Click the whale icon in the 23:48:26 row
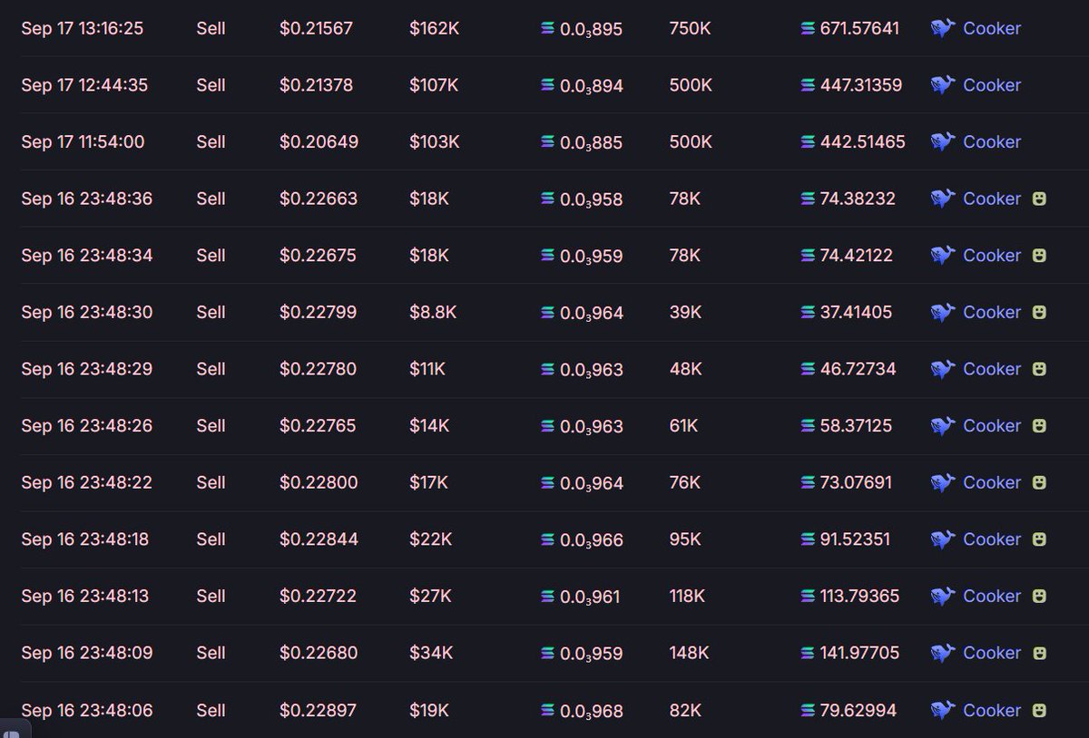The height and width of the screenshot is (738, 1089). pyautogui.click(x=943, y=426)
